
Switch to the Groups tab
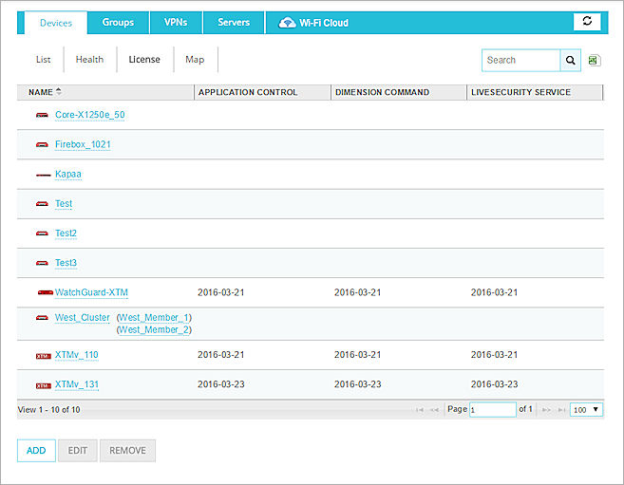(x=118, y=23)
